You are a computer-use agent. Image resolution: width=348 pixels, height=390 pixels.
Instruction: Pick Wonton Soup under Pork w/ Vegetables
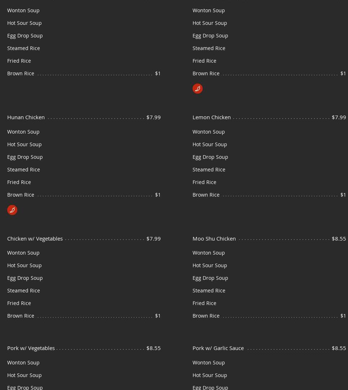tap(23, 362)
